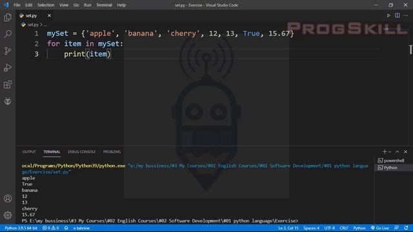Open the Selection menu
This screenshot has height=232, width=413.
coord(46,5)
